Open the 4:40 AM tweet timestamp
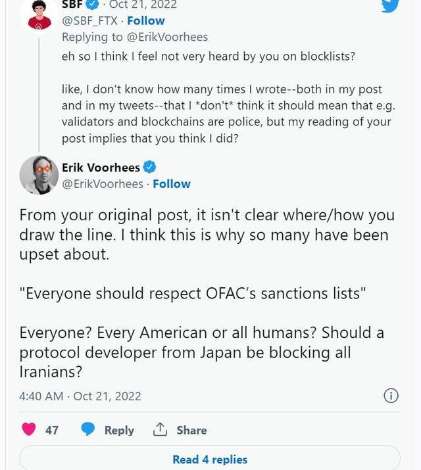 41,396
